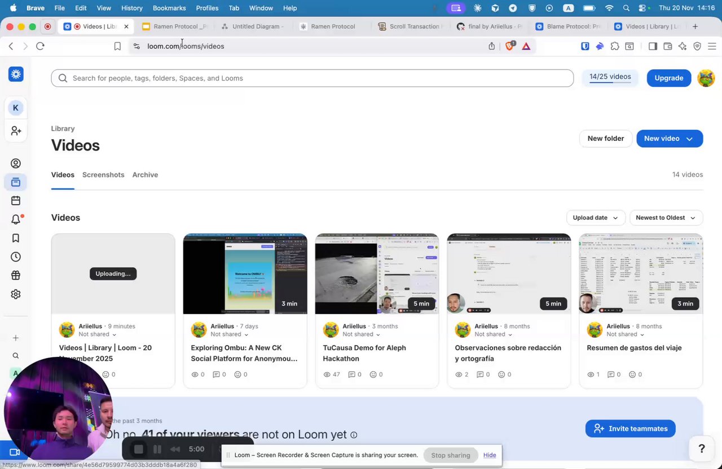Image resolution: width=722 pixels, height=469 pixels.
Task: Open the Bookmarks menu in menu bar
Action: click(169, 8)
